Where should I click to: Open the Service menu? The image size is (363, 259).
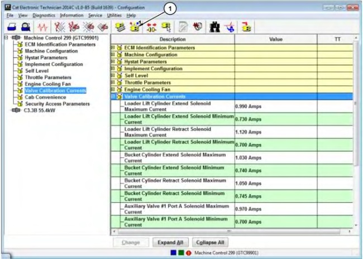point(95,16)
